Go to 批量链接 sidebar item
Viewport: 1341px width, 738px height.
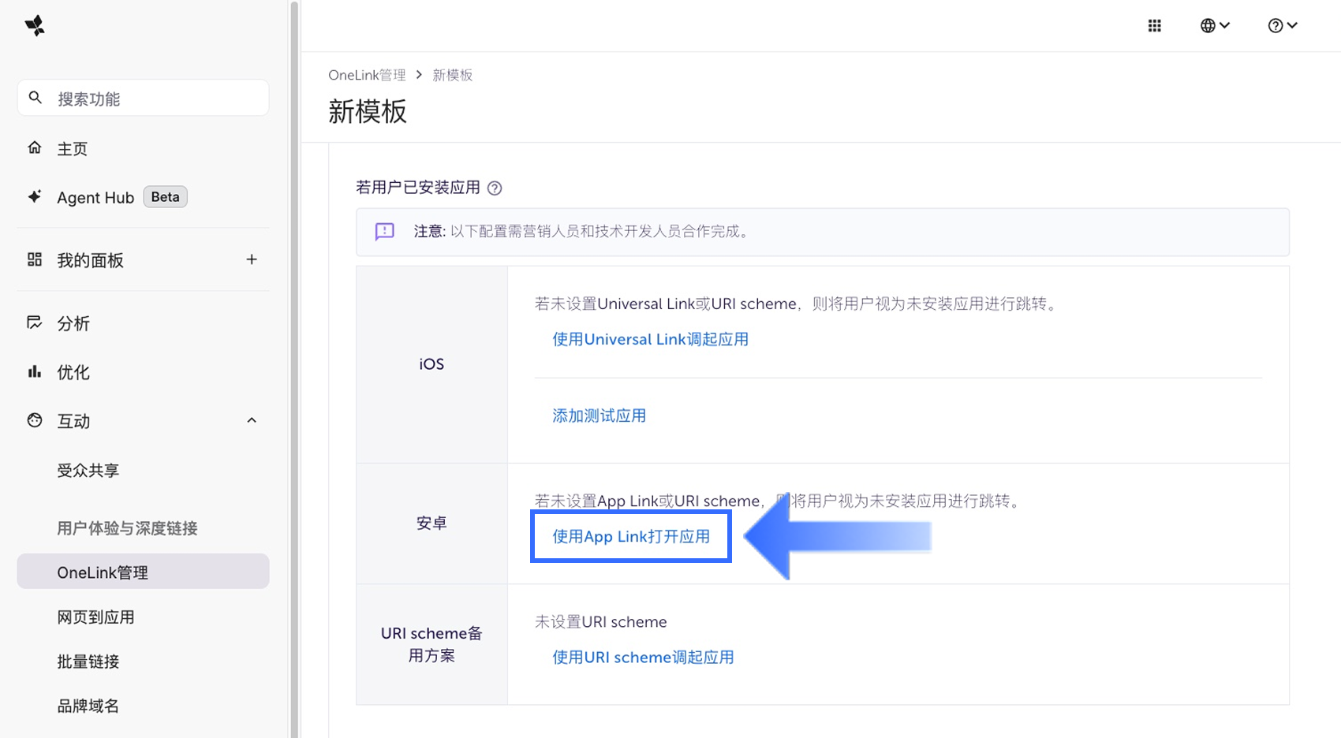point(88,662)
